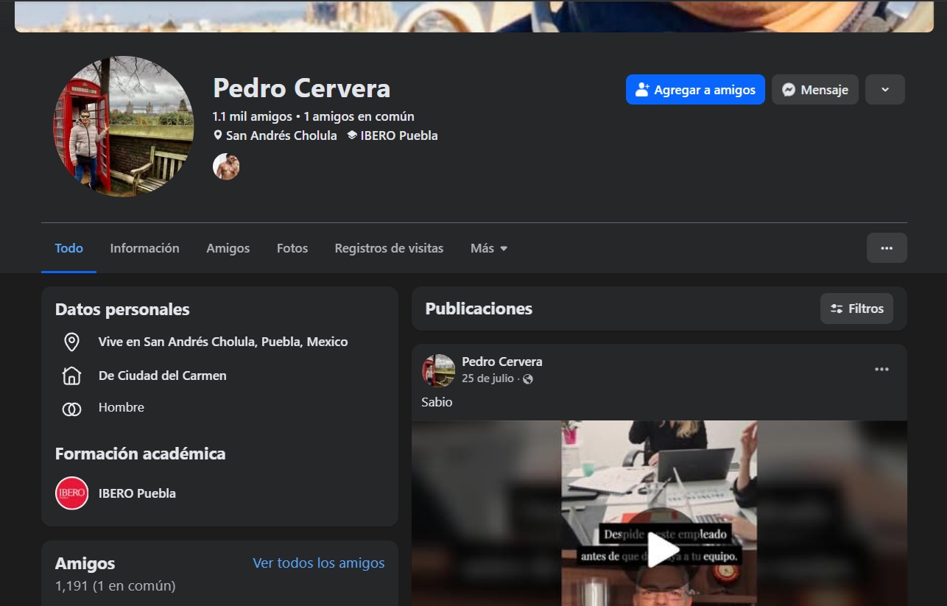The image size is (947, 606).
Task: Open Pedro Cervera's large profile picture
Action: tap(124, 126)
